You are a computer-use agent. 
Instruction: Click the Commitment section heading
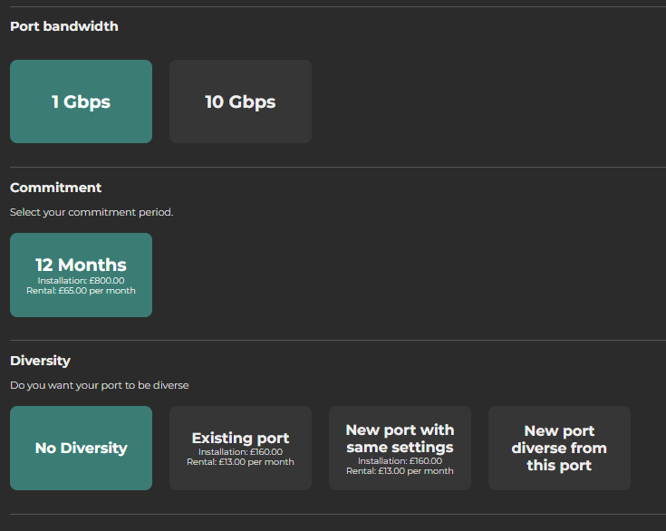(x=55, y=188)
